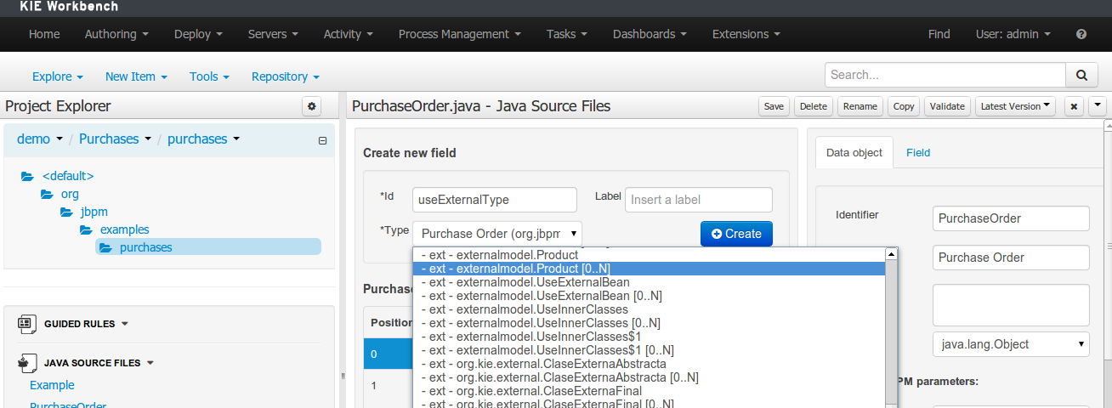Switch to the Field tab
The height and width of the screenshot is (408, 1112).
(x=917, y=153)
